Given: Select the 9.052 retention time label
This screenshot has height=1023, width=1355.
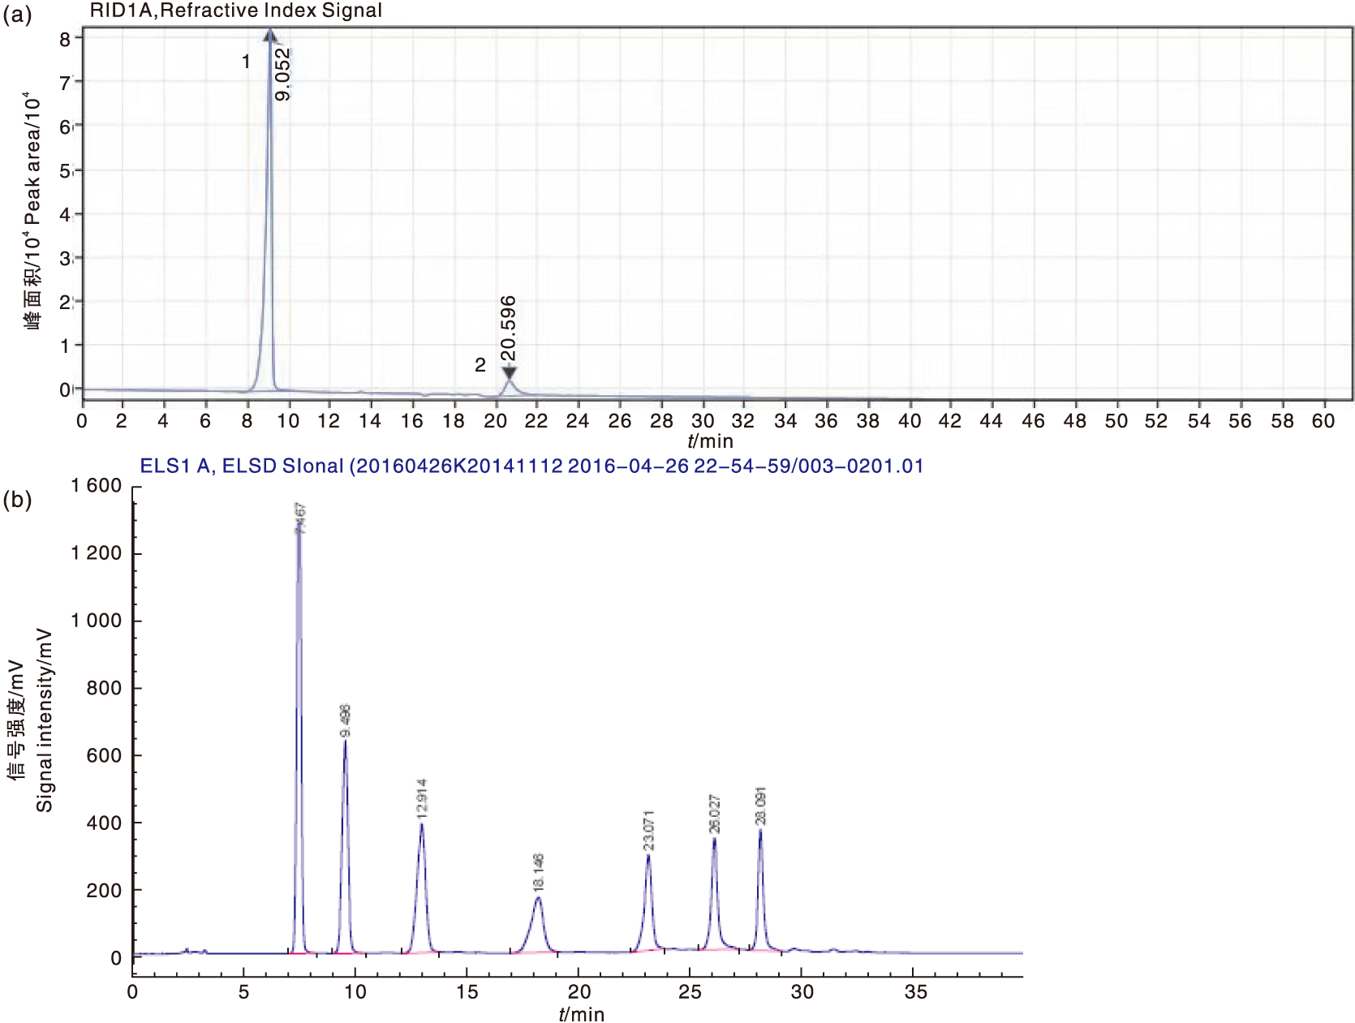Looking at the screenshot, I should [282, 74].
